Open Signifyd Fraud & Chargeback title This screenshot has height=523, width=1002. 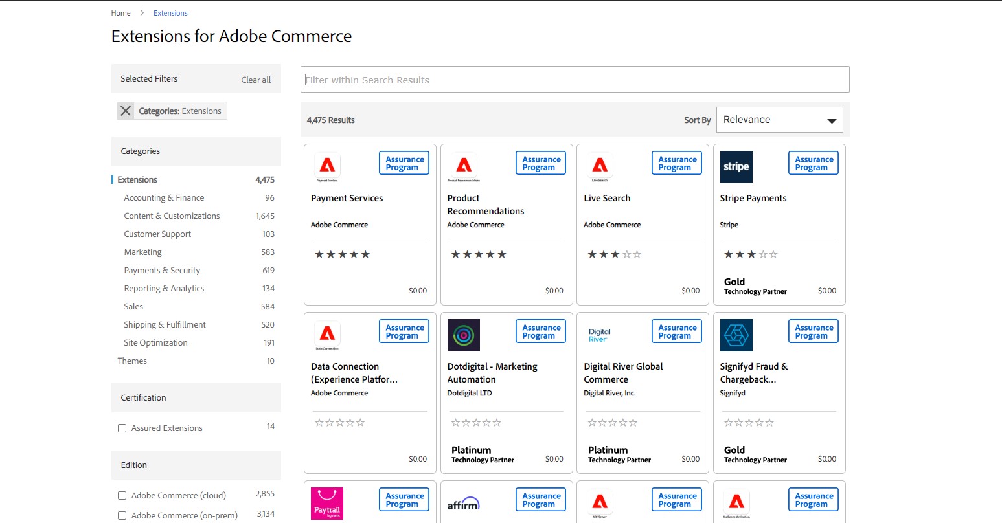754,373
